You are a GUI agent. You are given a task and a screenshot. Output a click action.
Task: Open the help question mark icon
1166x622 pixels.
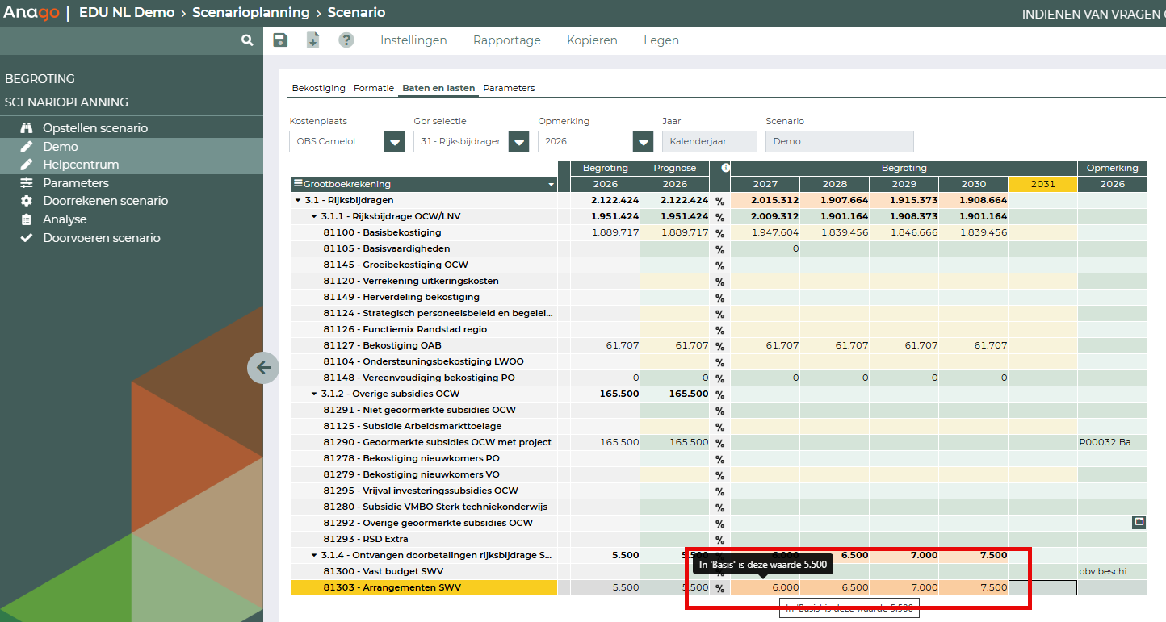pos(346,40)
